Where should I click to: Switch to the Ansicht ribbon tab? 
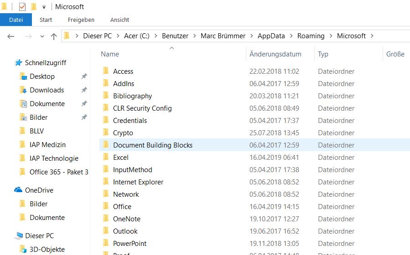coord(120,20)
